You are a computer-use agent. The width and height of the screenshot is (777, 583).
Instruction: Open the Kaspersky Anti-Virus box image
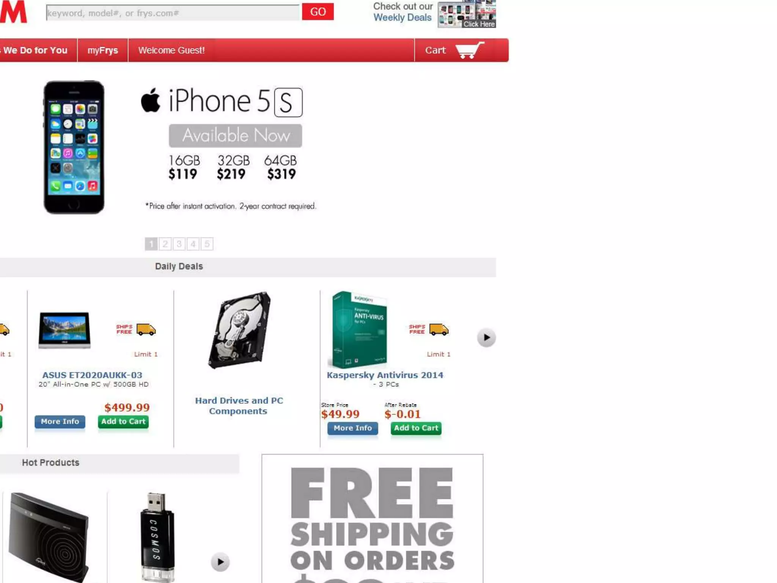point(360,330)
